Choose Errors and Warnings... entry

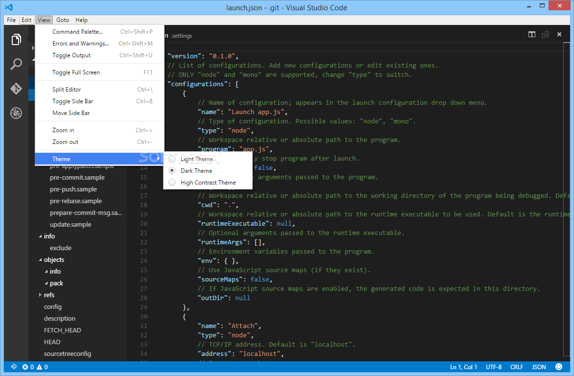pos(99,44)
